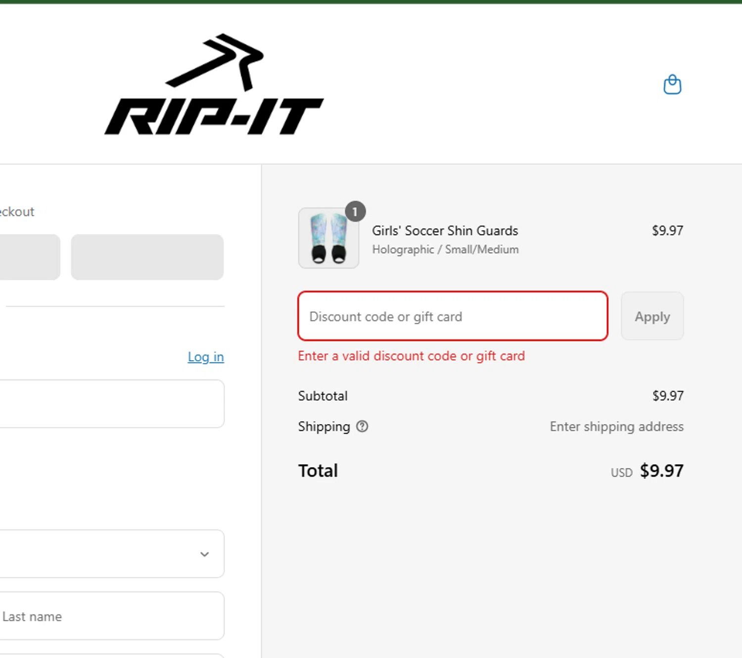Click the Subtotal $9.97 amount
The image size is (742, 658).
pyautogui.click(x=668, y=396)
